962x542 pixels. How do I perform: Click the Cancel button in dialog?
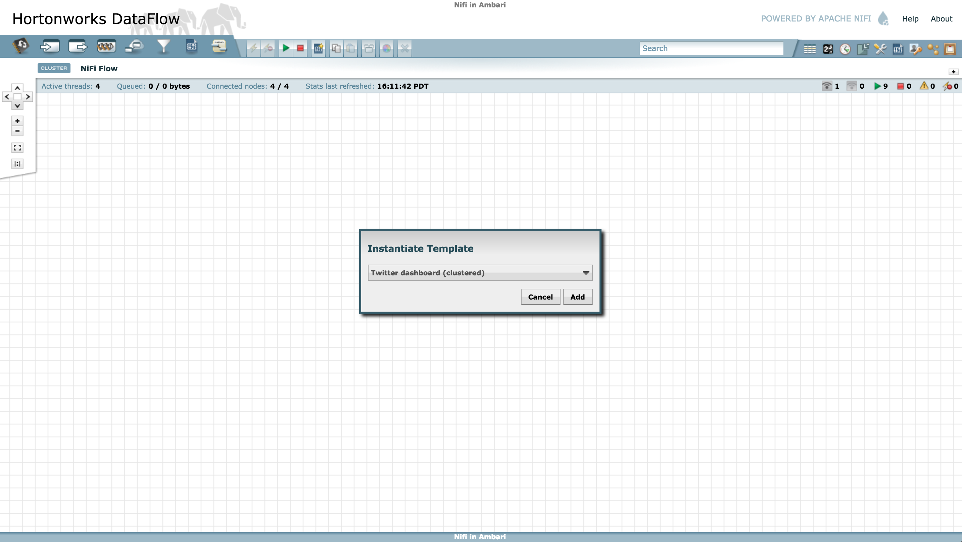click(x=540, y=297)
